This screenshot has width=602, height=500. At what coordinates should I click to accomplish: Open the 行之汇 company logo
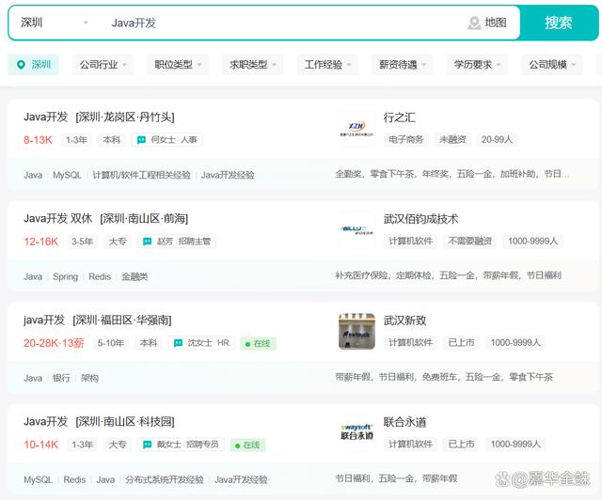[x=356, y=127]
